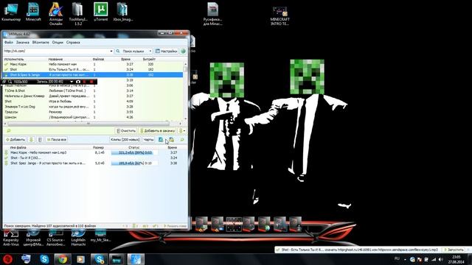Click the Добавить button in the downloads toolbar
The width and height of the screenshot is (472, 265).
[15, 140]
